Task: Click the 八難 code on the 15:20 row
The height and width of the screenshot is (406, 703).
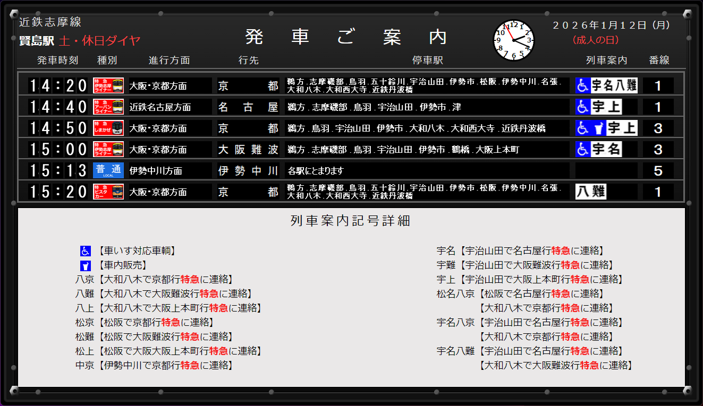Action: [591, 192]
